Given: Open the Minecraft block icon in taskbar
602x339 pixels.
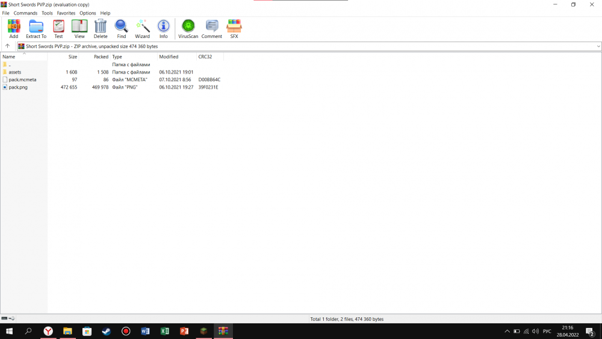Looking at the screenshot, I should [204, 331].
